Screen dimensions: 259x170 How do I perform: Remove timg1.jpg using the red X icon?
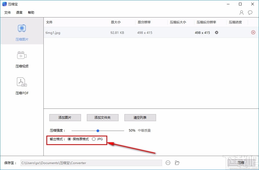tap(253, 32)
